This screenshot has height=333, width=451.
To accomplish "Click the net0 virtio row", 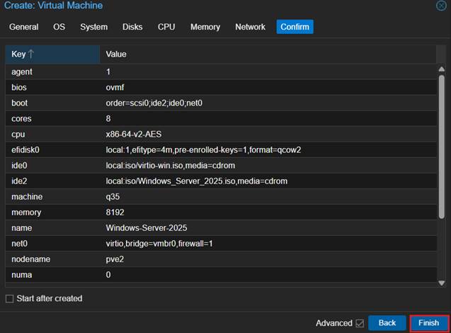I will coord(212,244).
